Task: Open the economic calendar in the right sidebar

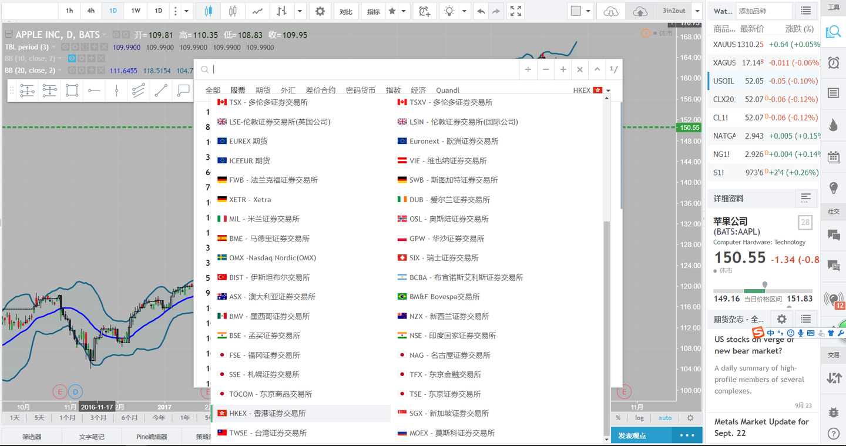Action: tap(833, 157)
